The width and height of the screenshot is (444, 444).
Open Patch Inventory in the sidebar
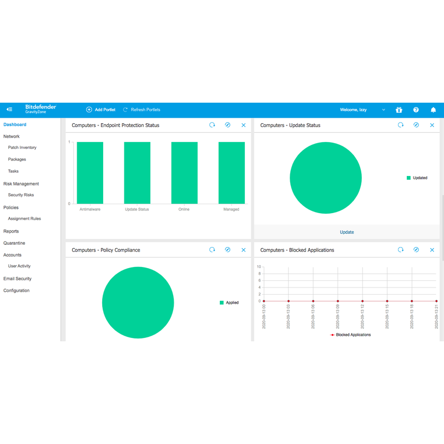(x=22, y=148)
